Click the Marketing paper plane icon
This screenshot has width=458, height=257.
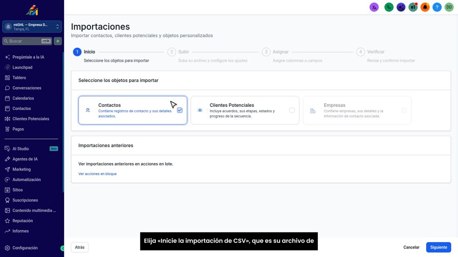pyautogui.click(x=7, y=169)
